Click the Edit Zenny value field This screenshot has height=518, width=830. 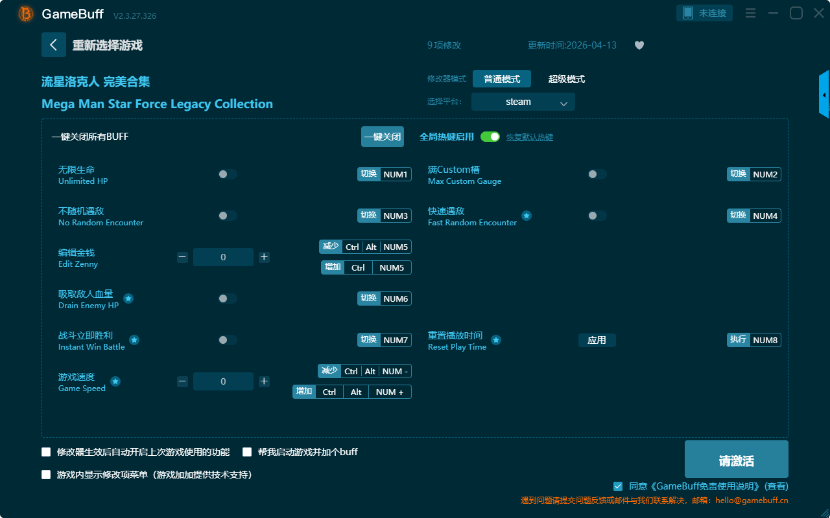pyautogui.click(x=223, y=257)
